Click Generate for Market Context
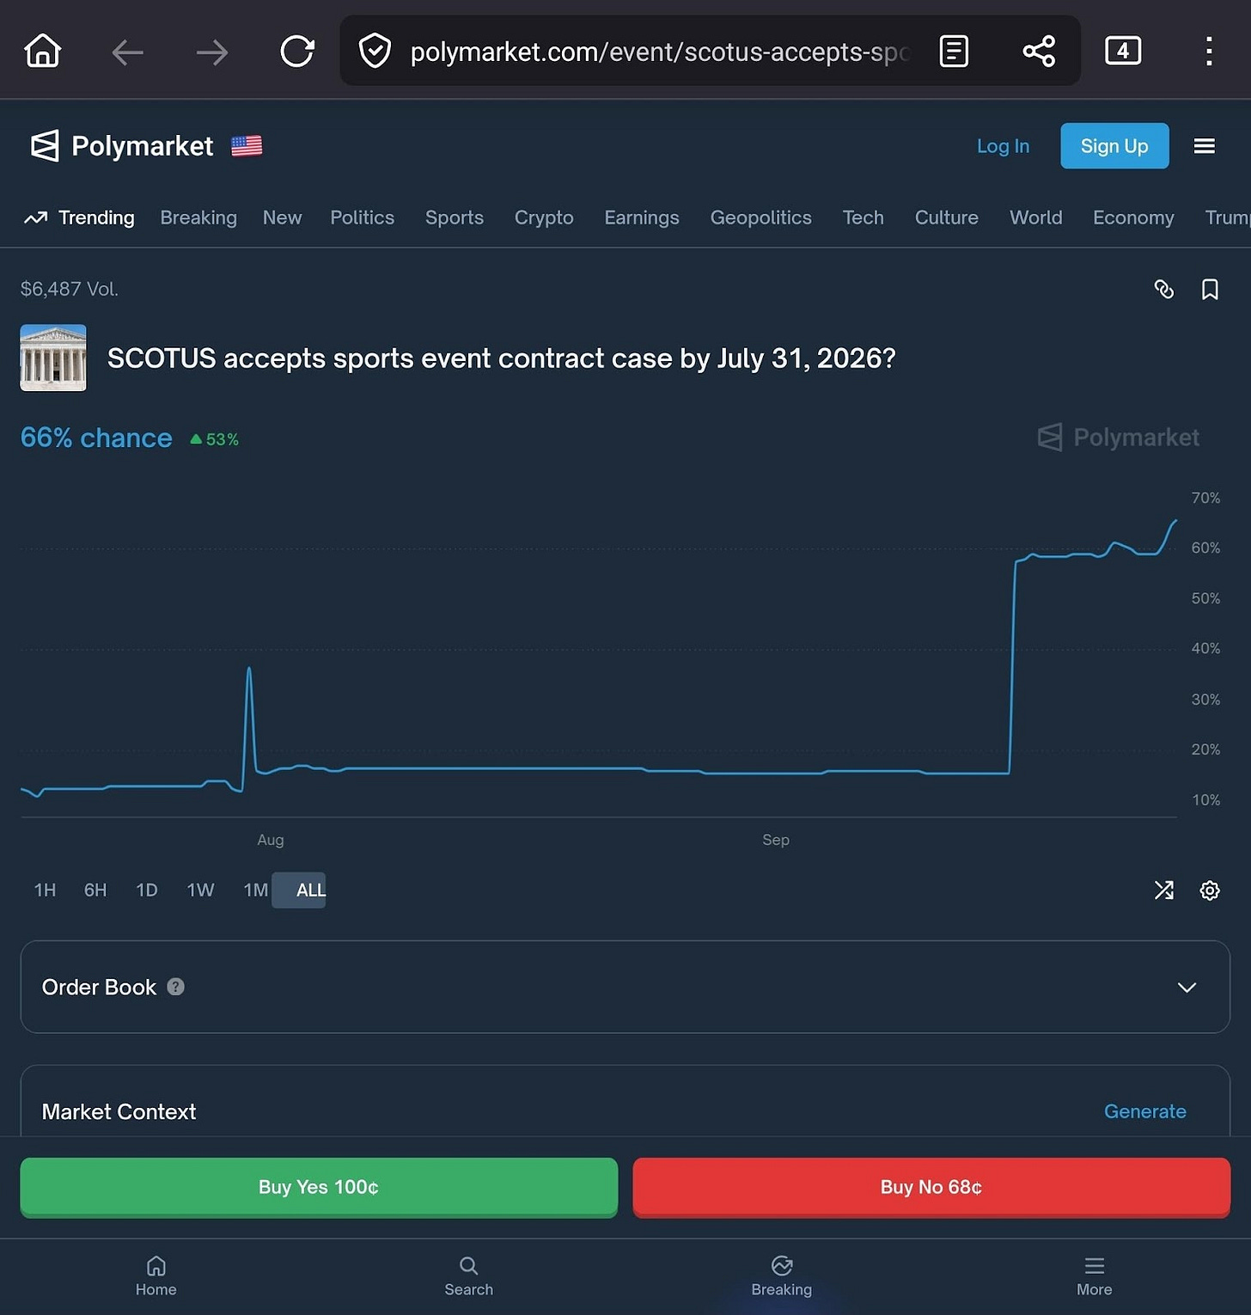1251x1315 pixels. coord(1144,1111)
